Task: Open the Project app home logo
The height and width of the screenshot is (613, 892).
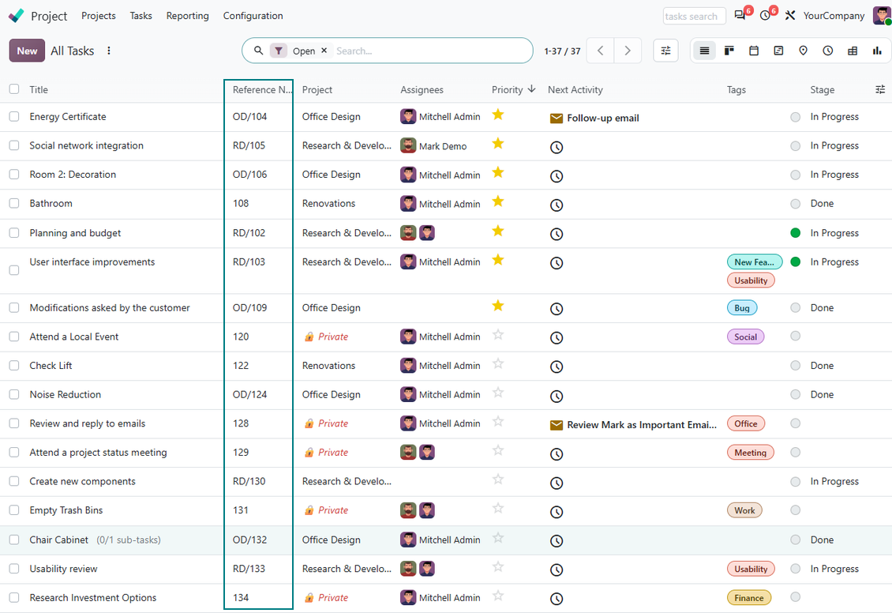Action: 17,15
